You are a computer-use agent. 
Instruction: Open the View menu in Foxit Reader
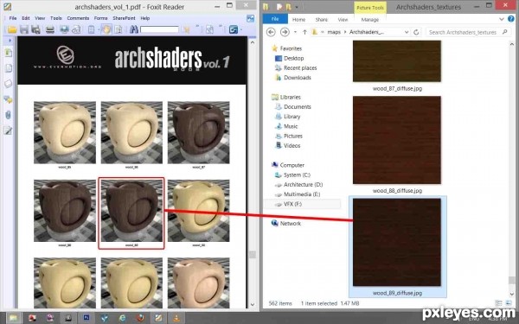(x=40, y=18)
